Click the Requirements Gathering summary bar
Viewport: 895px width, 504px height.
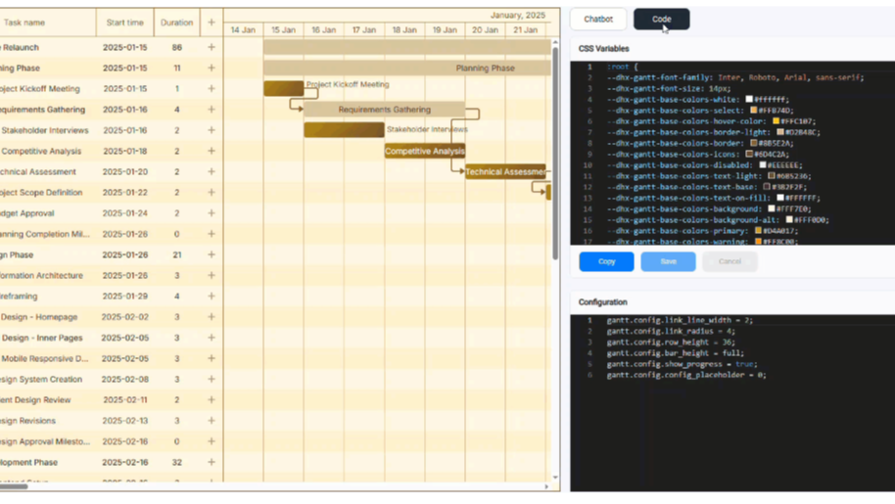click(384, 110)
